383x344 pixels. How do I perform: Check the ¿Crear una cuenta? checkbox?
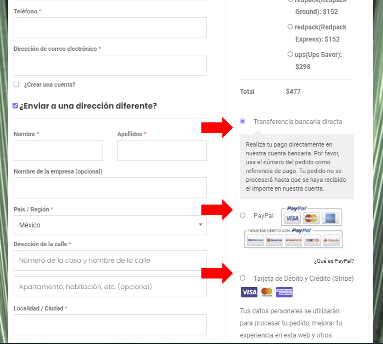[16, 84]
